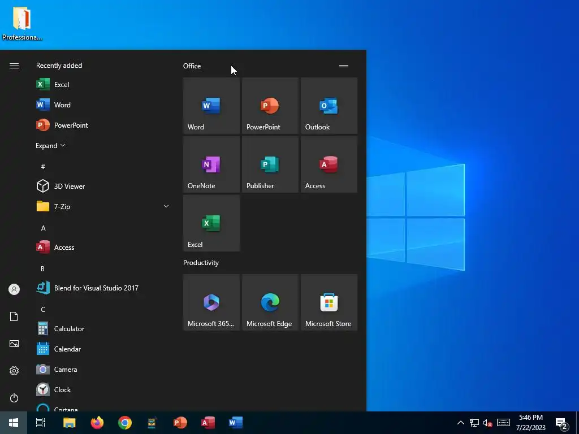The width and height of the screenshot is (579, 434).
Task: Click the Windows Start button
Action: [x=14, y=423]
